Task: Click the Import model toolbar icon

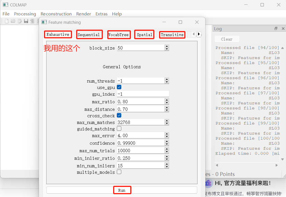Action: 32,21
